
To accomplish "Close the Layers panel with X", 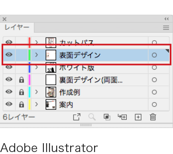I will (4, 19).
